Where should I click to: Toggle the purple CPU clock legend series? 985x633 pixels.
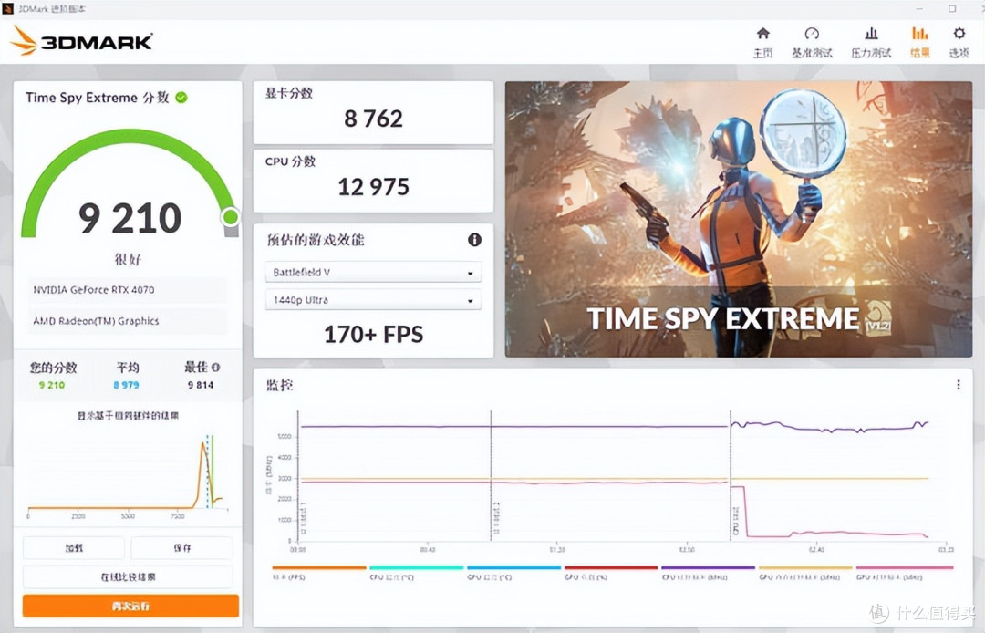pos(708,572)
